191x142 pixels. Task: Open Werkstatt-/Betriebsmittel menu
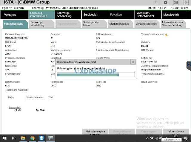coord(148,15)
